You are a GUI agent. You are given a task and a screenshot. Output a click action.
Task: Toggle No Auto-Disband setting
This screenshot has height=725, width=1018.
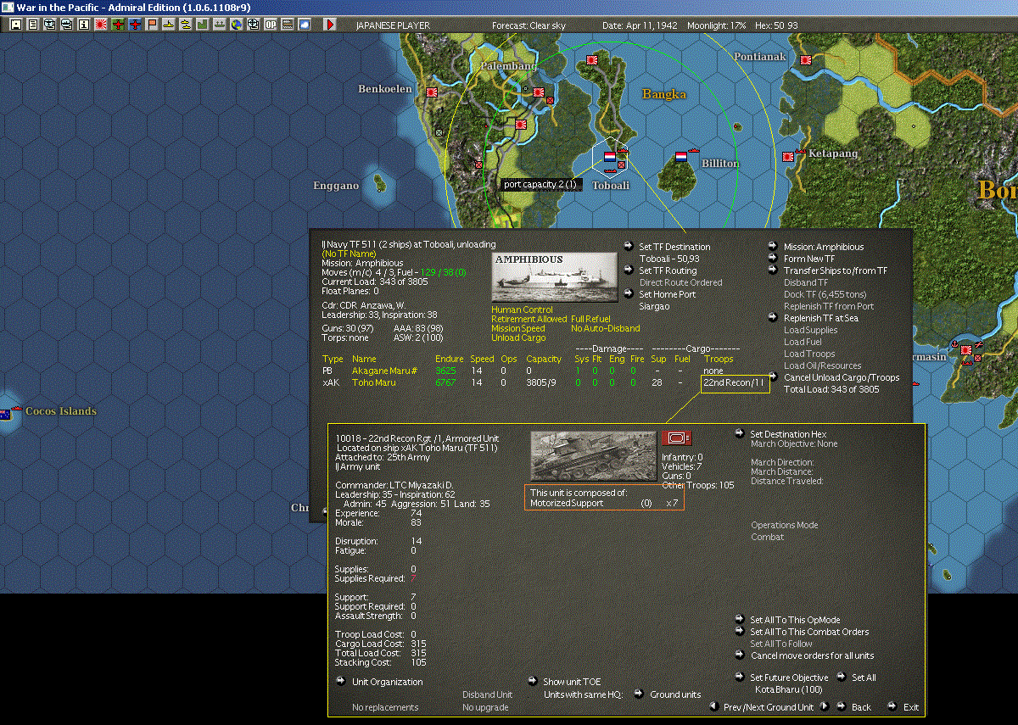(606, 328)
